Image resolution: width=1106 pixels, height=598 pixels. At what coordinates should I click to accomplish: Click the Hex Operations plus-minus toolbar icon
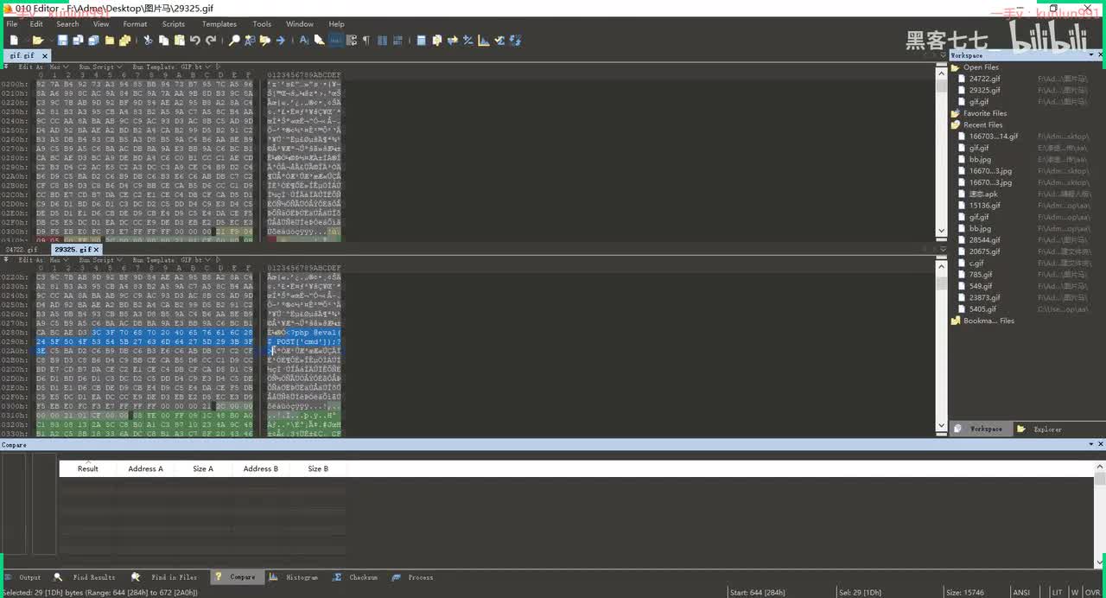[x=468, y=40]
